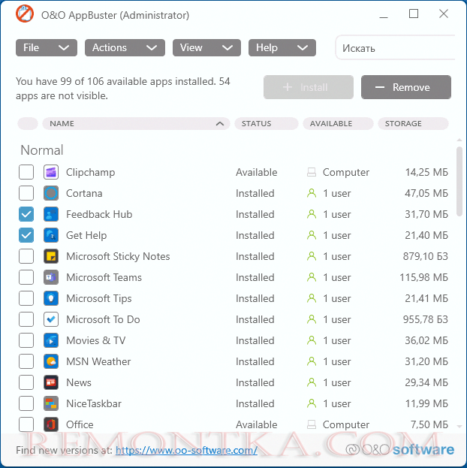Select the Microsoft Sticky Notes checkbox
The height and width of the screenshot is (468, 467).
[x=26, y=256]
